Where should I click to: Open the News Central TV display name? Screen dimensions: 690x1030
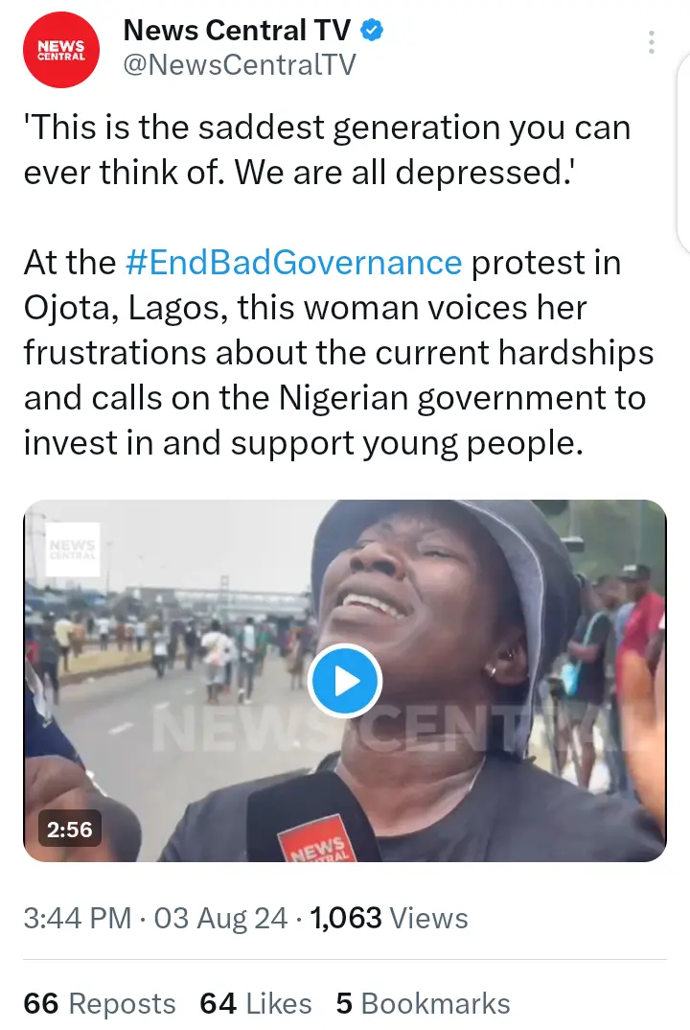point(237,31)
